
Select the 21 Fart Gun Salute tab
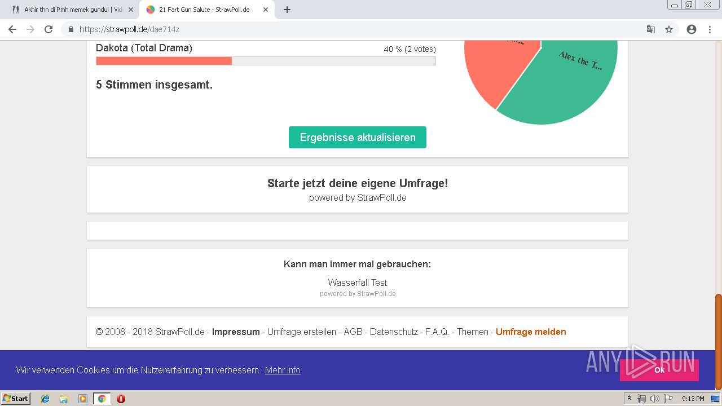click(206, 10)
